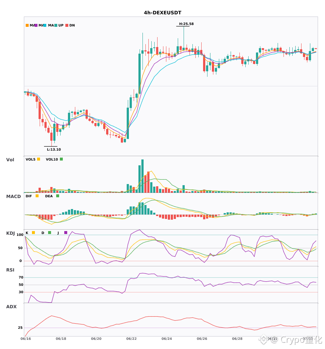
Task: Click the L:13.10 low price label
Action: [54, 150]
